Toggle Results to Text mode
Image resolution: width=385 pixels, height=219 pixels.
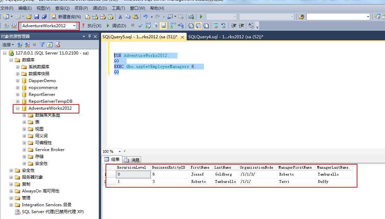(191, 26)
